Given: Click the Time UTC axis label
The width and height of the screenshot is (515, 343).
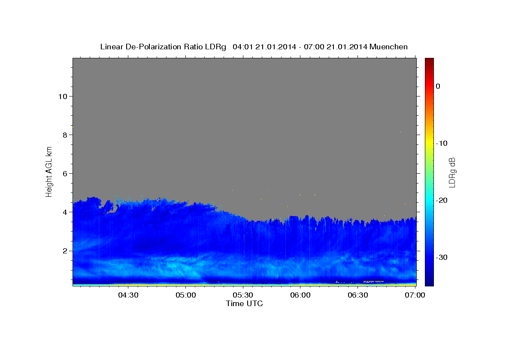Looking at the screenshot, I should (244, 304).
